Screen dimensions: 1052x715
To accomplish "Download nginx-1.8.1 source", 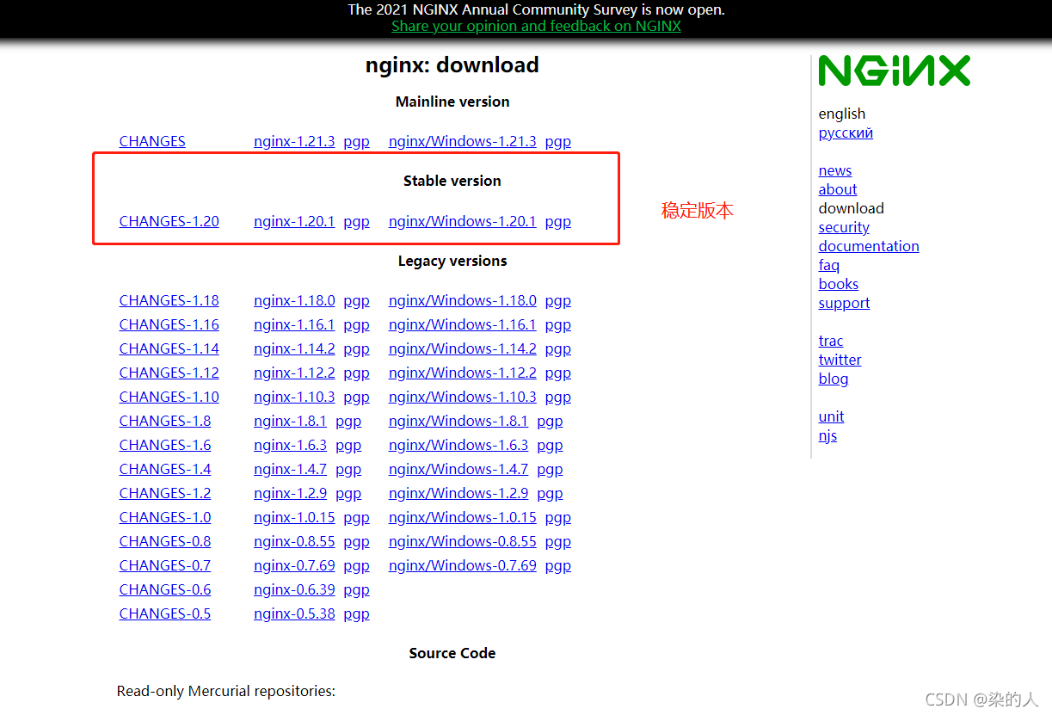I will [290, 421].
